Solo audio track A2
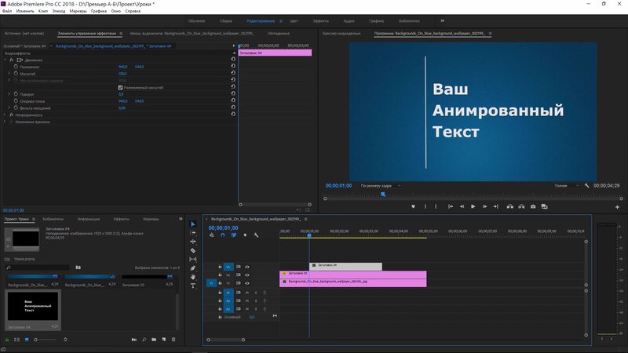Screen dimensions: 628x353 pos(256,300)
